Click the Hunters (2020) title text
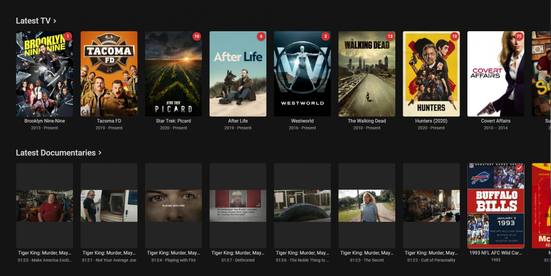 [431, 121]
